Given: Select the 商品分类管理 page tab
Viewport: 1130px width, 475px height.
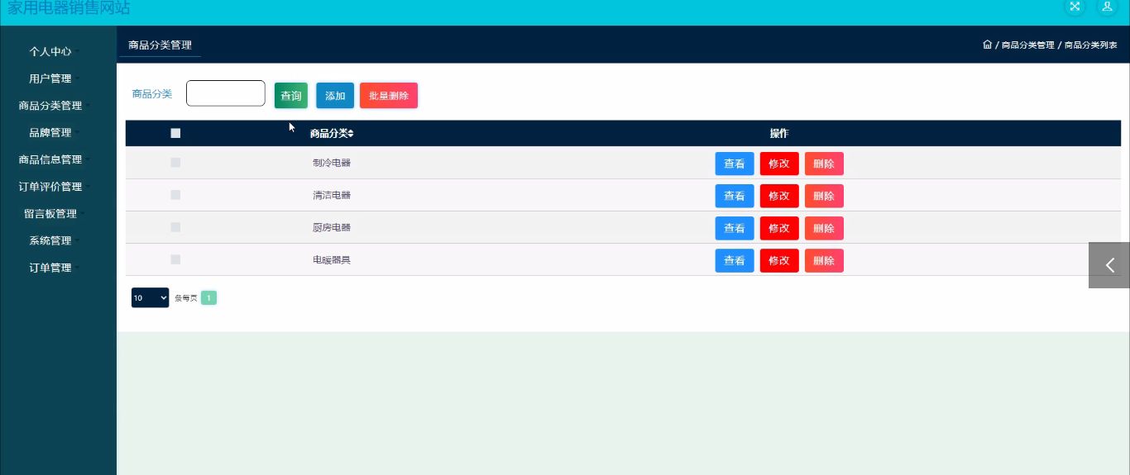Looking at the screenshot, I should 160,45.
